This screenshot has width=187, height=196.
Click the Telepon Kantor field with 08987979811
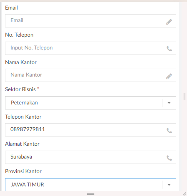(91, 130)
